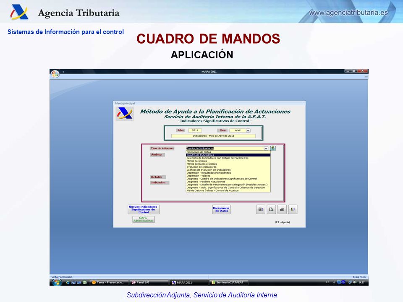
Task: Open SeminarioCIATAEAT from the taskbar
Action: click(229, 282)
